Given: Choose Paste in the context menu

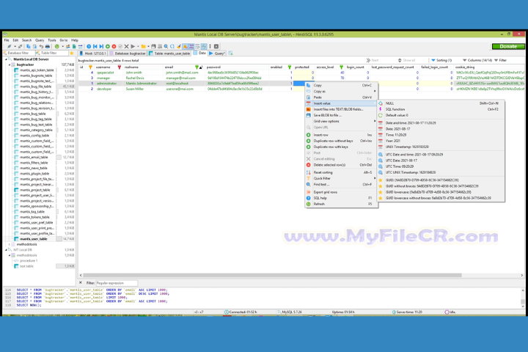Looking at the screenshot, I should (x=341, y=98).
